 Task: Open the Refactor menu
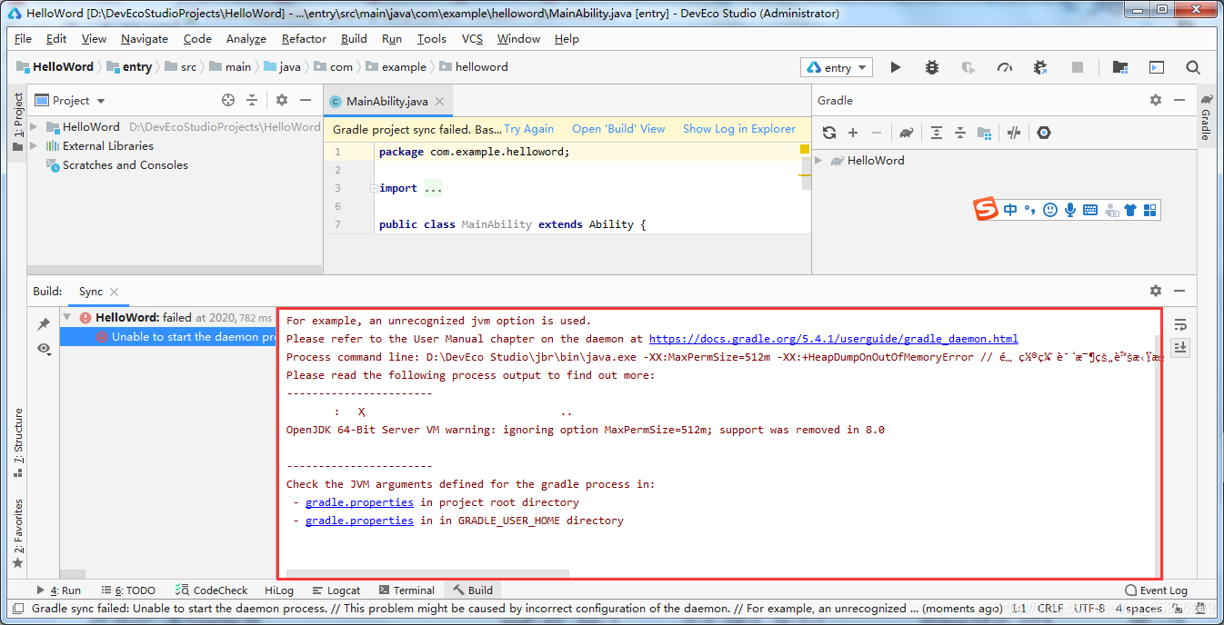pos(304,39)
